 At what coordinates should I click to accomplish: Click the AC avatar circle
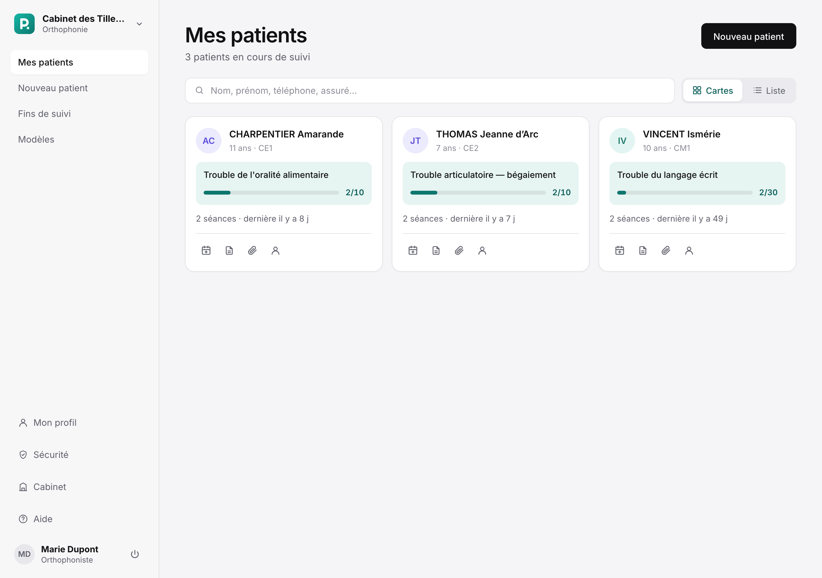click(x=209, y=141)
